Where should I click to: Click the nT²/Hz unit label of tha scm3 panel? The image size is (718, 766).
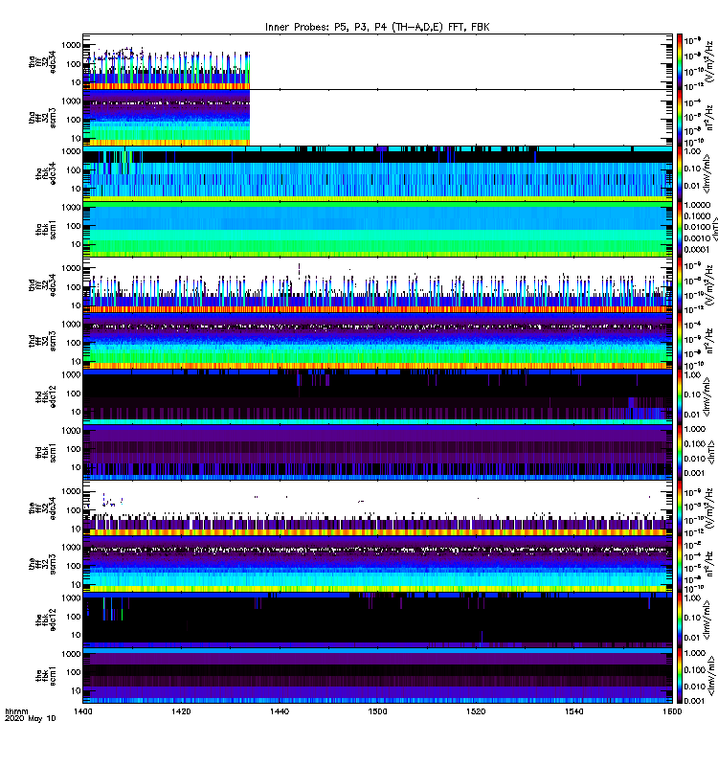(x=710, y=118)
